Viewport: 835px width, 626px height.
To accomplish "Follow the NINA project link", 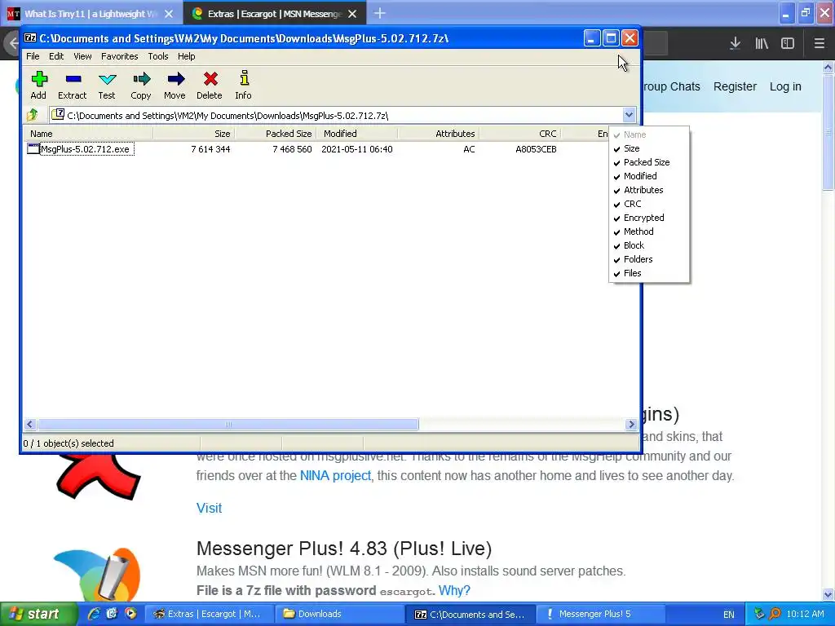I will 335,475.
